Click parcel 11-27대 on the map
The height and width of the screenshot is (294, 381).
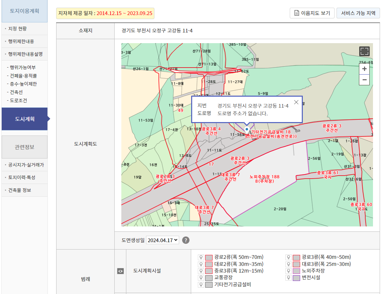[235, 82]
